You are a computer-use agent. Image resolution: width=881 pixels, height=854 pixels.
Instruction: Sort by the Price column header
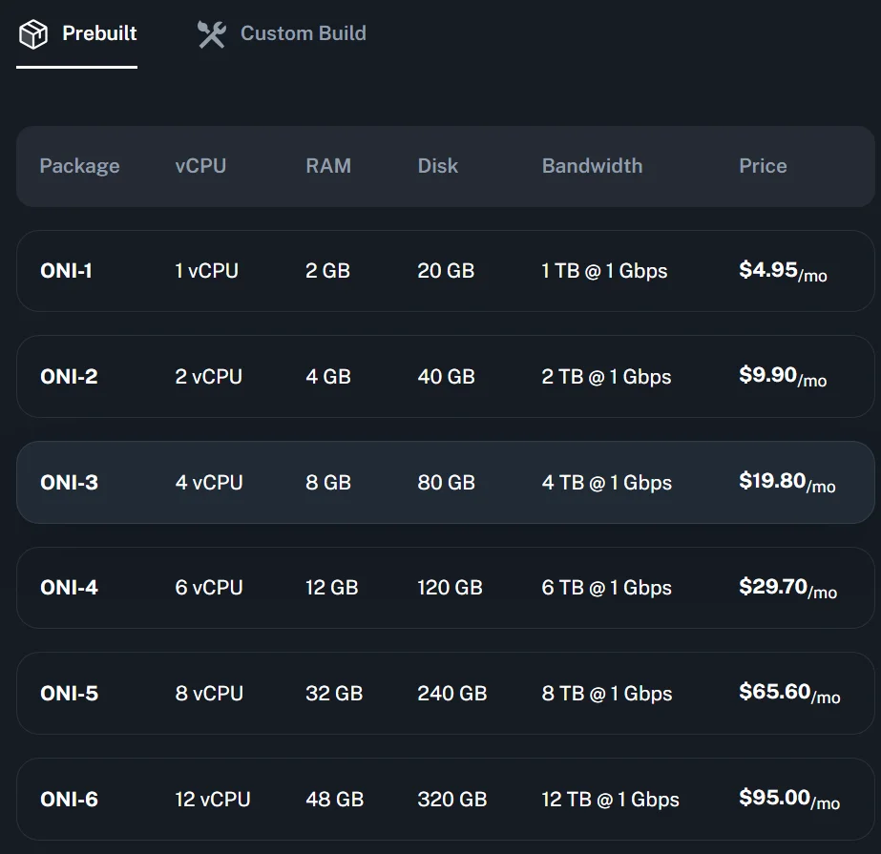[762, 165]
